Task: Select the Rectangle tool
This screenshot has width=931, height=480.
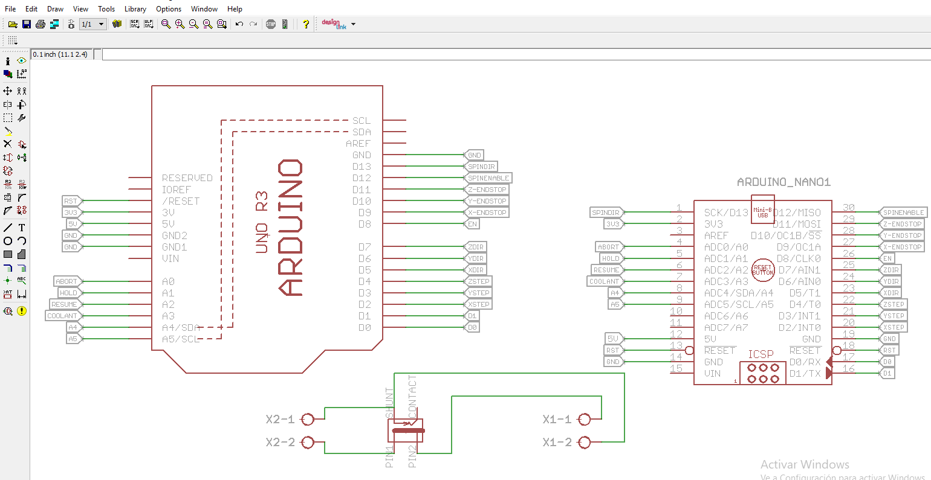Action: coord(8,254)
